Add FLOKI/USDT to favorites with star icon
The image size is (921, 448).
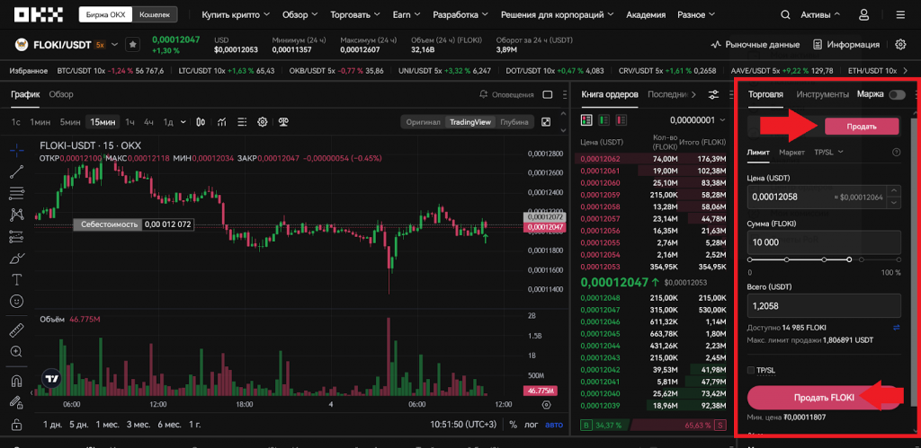tap(132, 44)
